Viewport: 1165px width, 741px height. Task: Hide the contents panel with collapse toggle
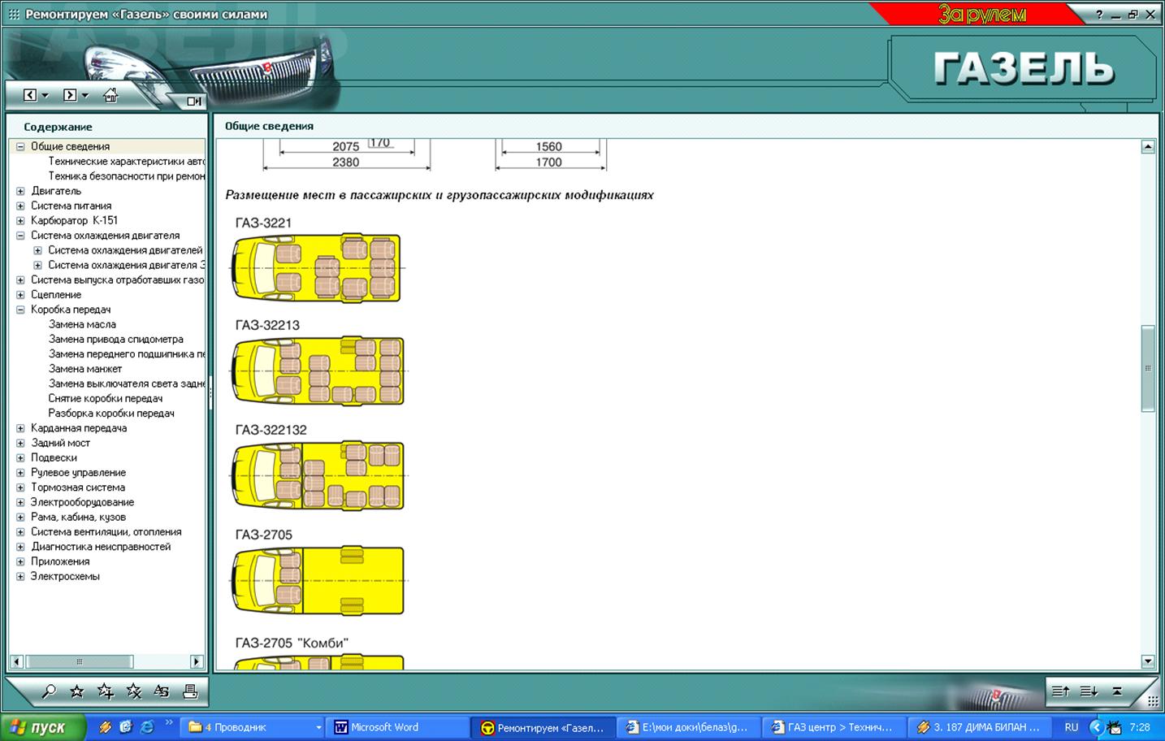tap(194, 101)
